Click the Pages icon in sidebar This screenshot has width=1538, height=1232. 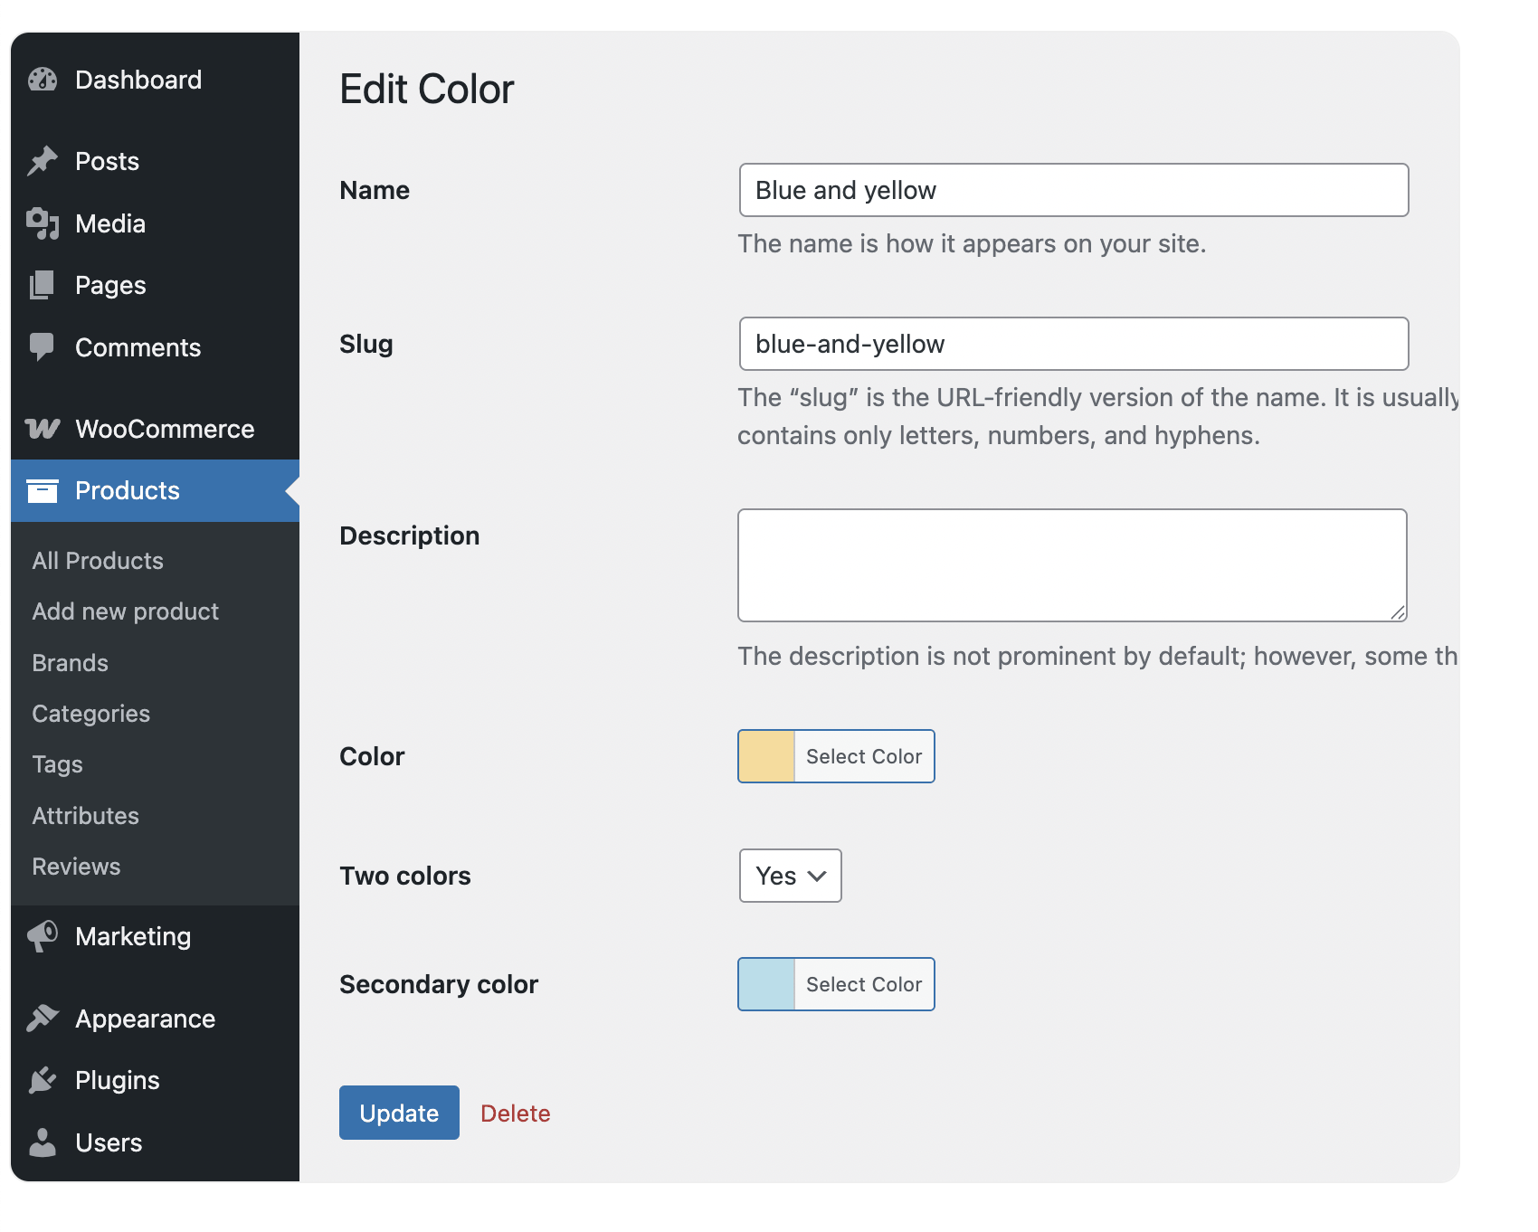tap(43, 286)
